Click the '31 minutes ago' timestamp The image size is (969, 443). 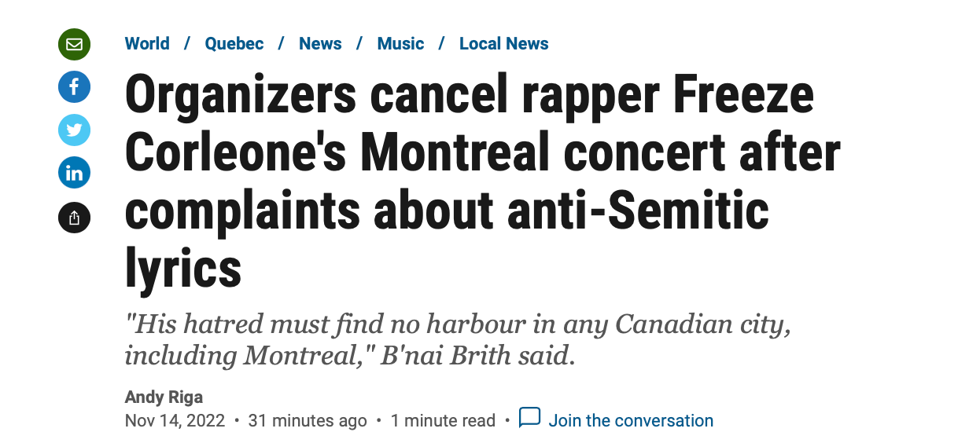(308, 421)
